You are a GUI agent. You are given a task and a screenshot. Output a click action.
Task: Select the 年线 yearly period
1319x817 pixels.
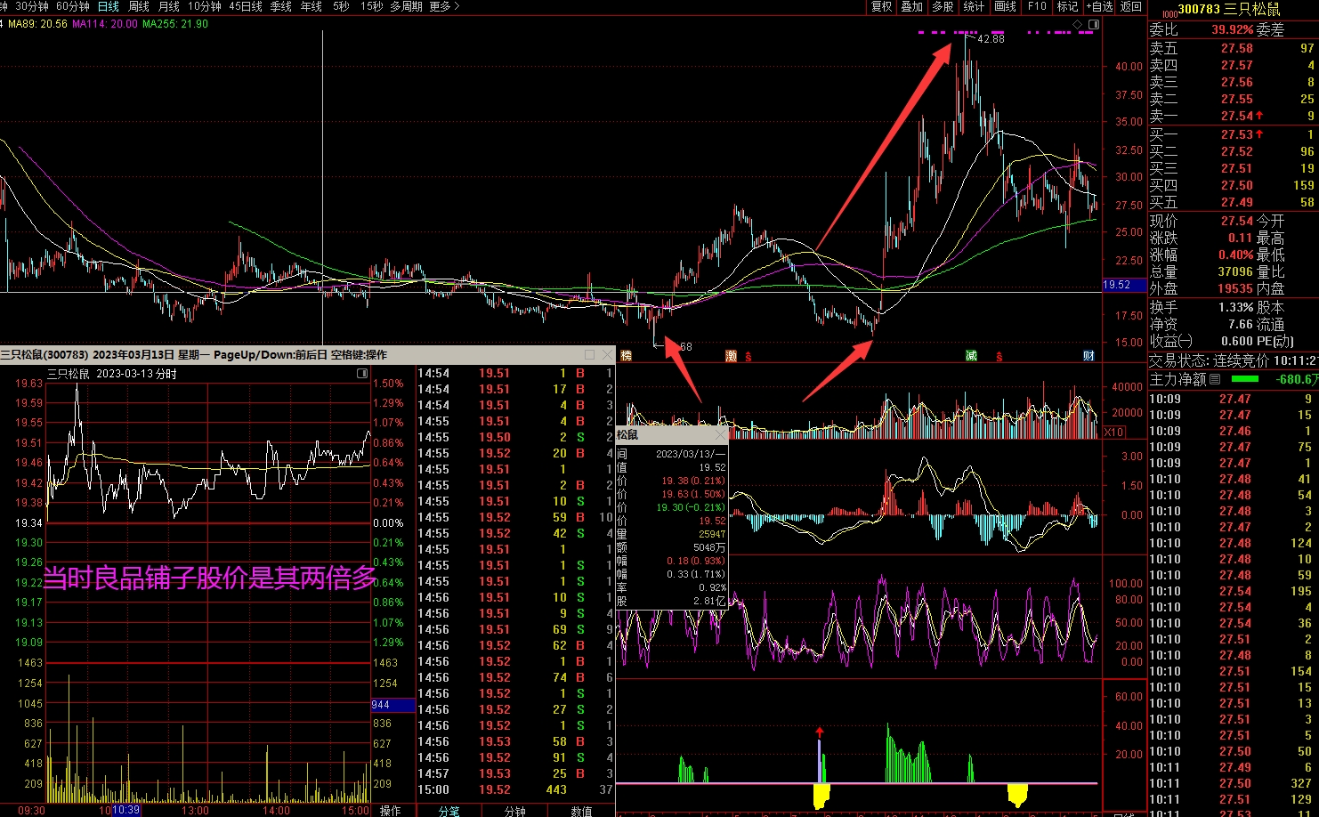pyautogui.click(x=312, y=6)
